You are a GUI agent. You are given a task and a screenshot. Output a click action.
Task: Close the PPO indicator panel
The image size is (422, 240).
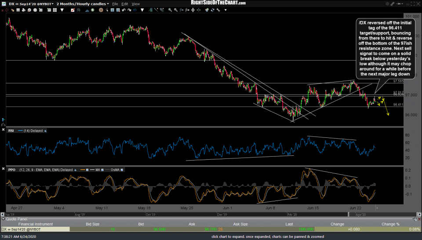(x=4, y=169)
